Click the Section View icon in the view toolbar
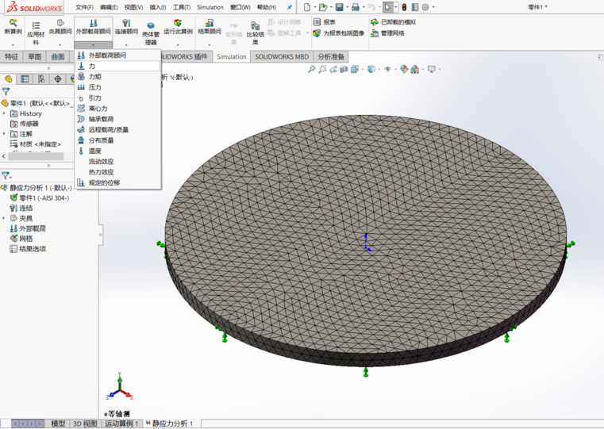This screenshot has height=429, width=604. pos(344,69)
